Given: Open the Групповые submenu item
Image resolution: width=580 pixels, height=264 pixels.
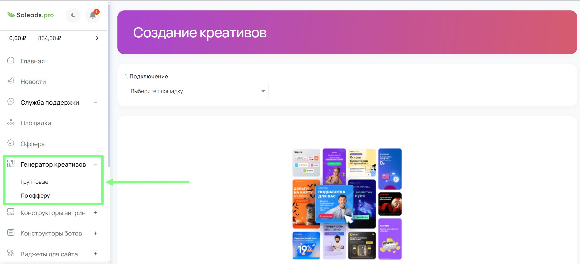Looking at the screenshot, I should (x=34, y=182).
